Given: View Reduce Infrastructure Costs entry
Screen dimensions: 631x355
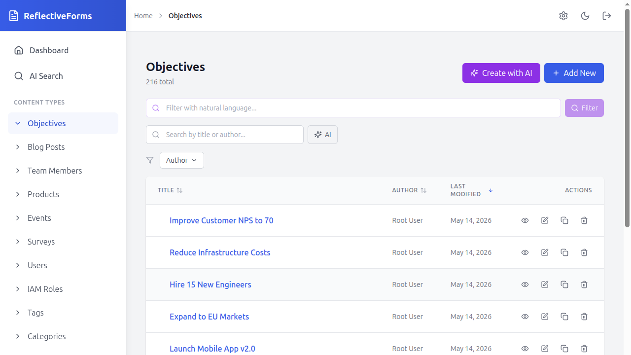Looking at the screenshot, I should pos(525,252).
